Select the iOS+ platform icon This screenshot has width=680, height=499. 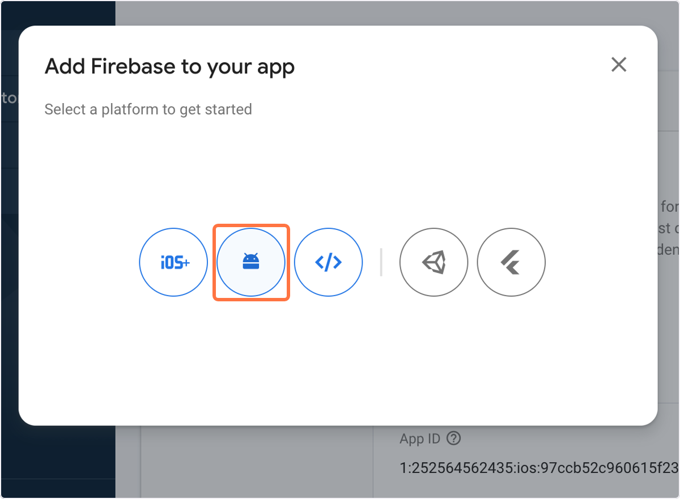point(173,262)
